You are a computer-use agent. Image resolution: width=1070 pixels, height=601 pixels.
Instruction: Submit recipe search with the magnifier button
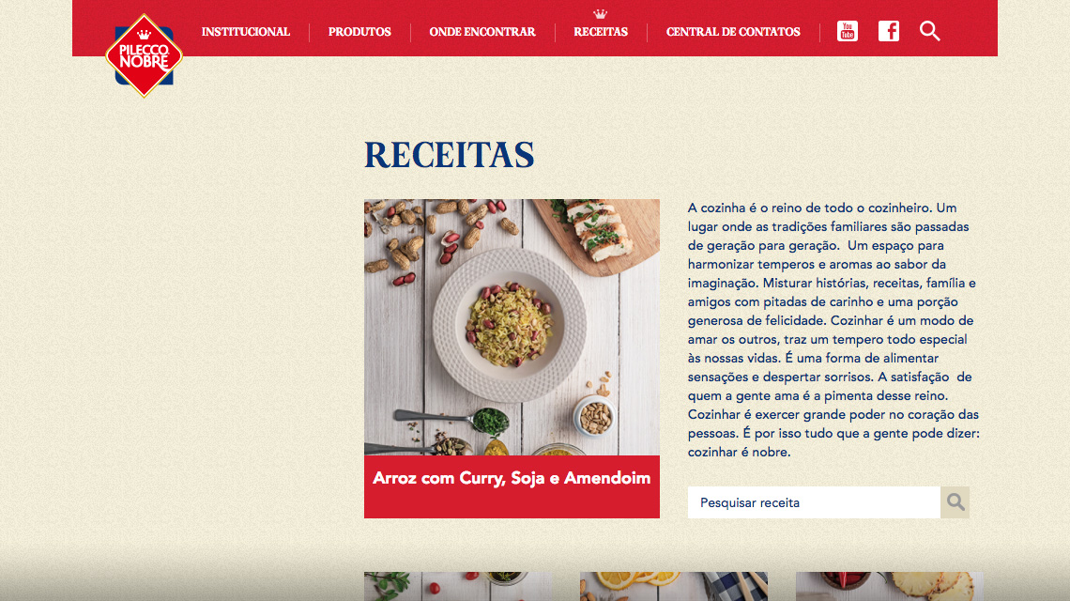955,502
